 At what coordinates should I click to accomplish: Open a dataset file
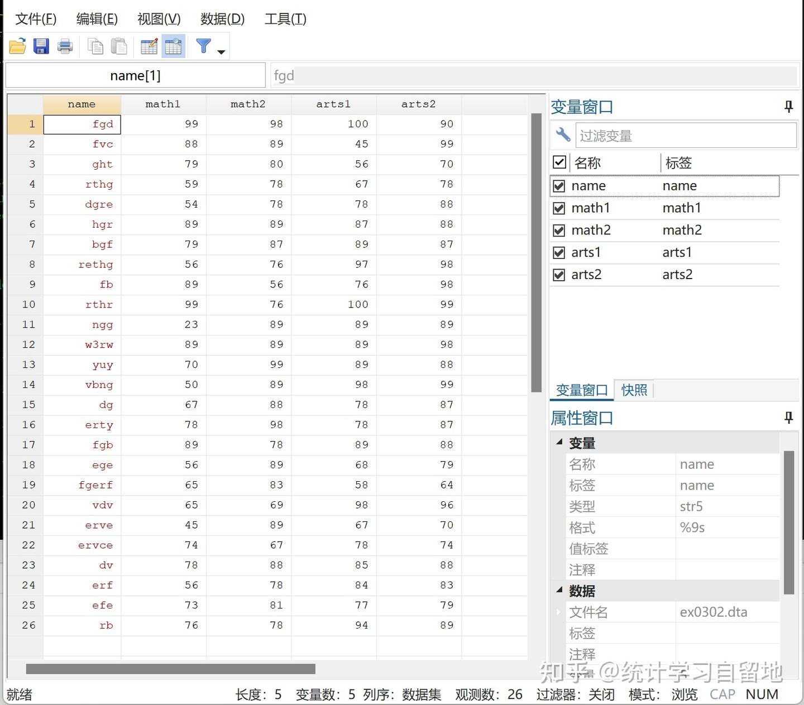coord(17,46)
